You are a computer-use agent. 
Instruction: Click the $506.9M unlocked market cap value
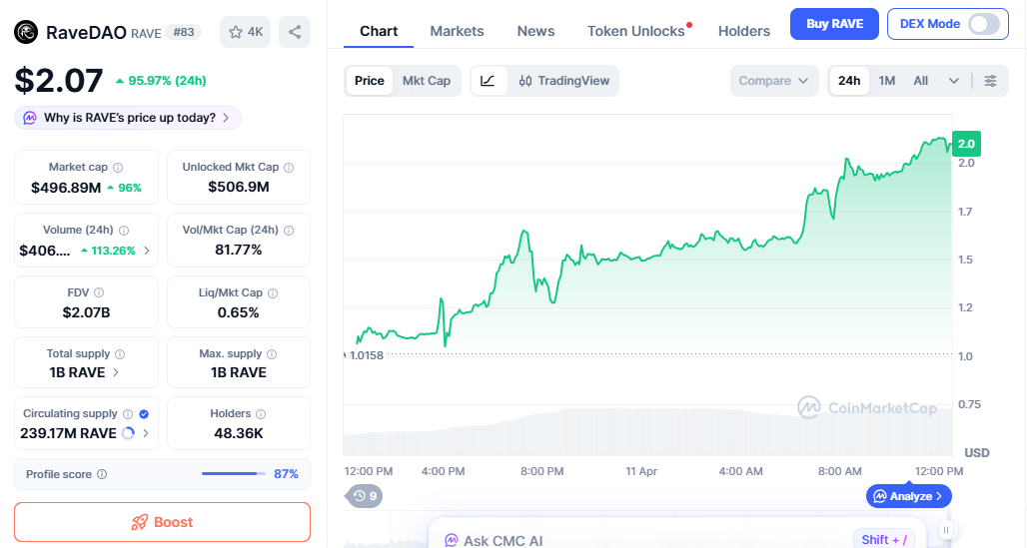[x=239, y=188]
